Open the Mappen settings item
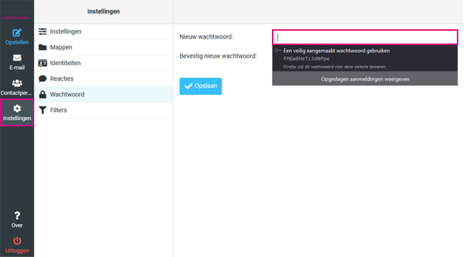Screen dimensions: 464x257 pos(104,47)
